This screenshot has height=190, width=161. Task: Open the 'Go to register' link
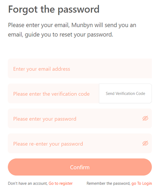point(60,183)
